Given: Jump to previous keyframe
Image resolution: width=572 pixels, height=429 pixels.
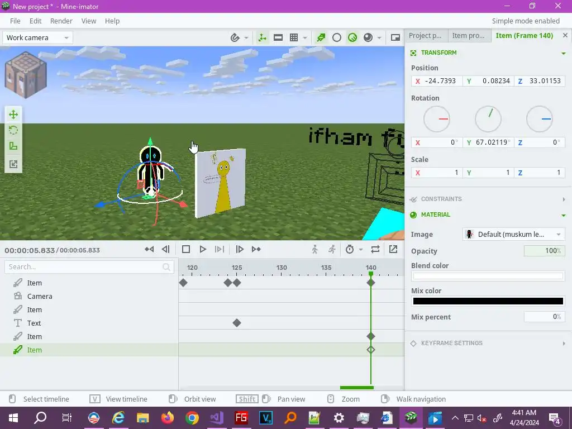Looking at the screenshot, I should coord(149,249).
